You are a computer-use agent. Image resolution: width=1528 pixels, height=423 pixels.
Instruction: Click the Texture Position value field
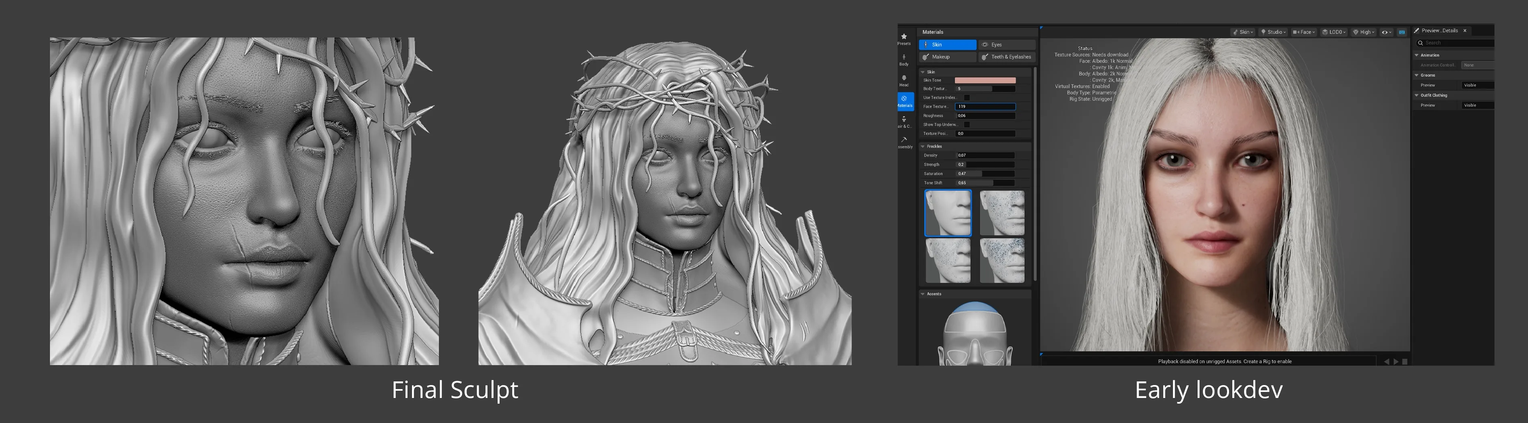click(x=985, y=133)
